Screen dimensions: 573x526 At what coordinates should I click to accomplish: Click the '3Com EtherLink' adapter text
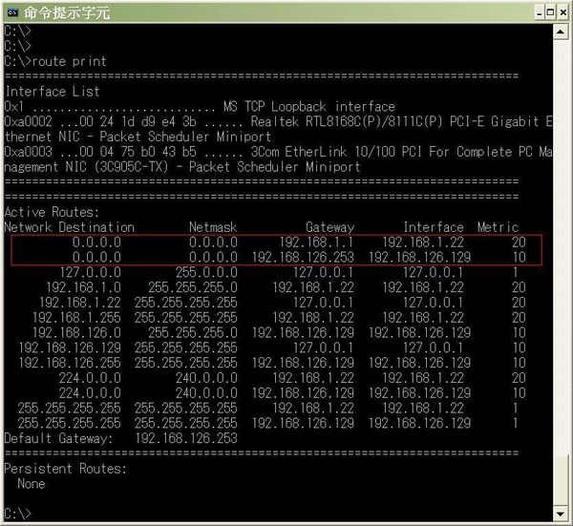(299, 152)
